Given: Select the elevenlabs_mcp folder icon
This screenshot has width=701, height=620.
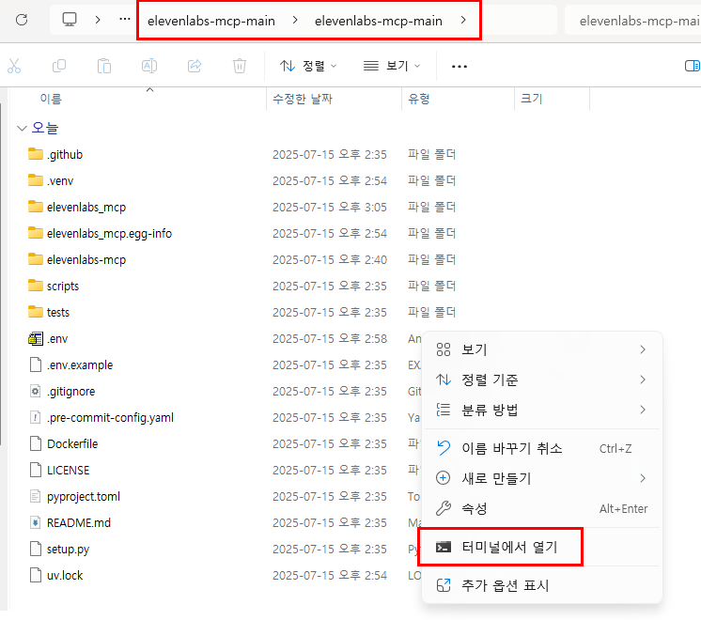Looking at the screenshot, I should [x=36, y=207].
